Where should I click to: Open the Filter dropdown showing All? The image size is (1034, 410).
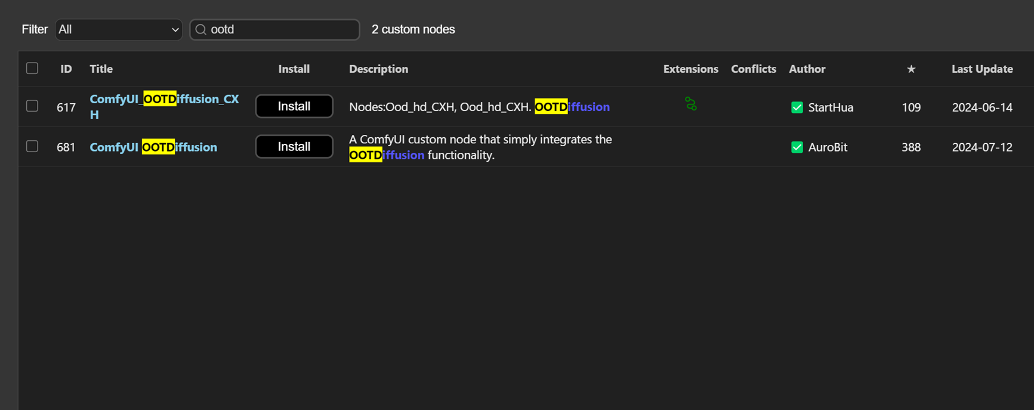coord(118,29)
